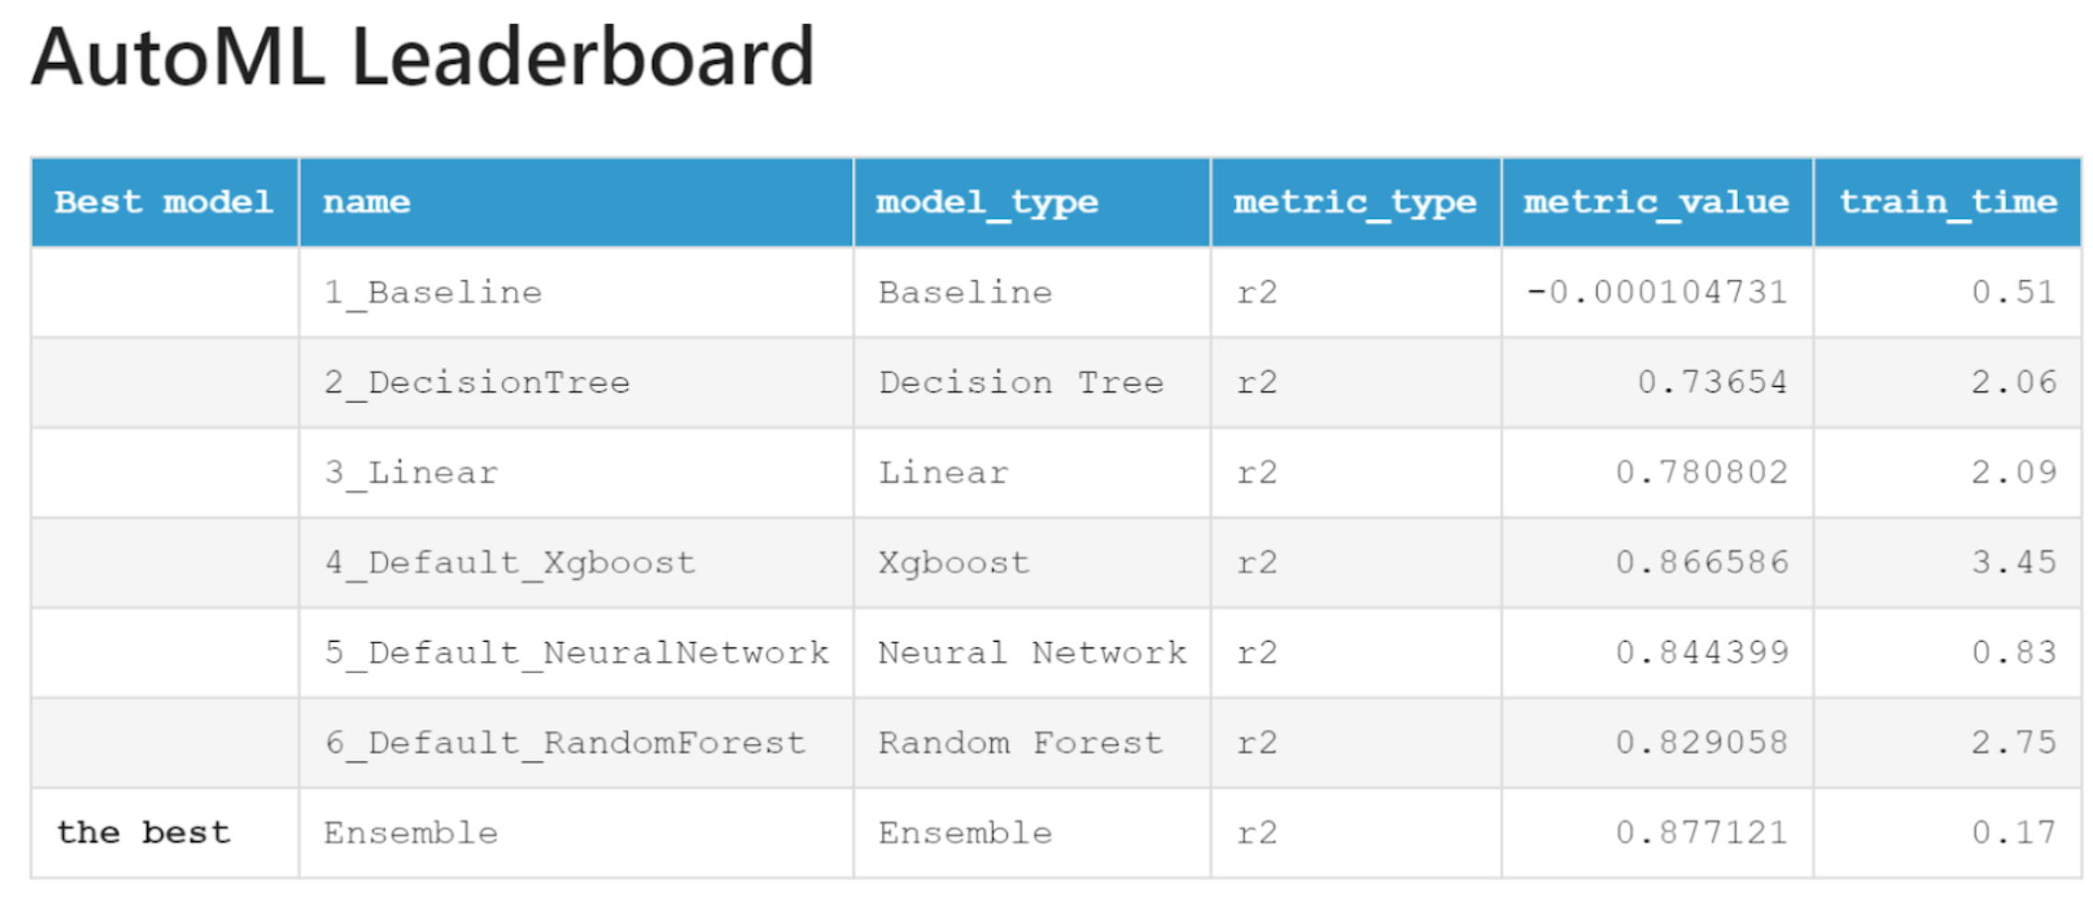Click the Baseline metric value -0.000104731
Screen dimensions: 2093x918
(1657, 293)
